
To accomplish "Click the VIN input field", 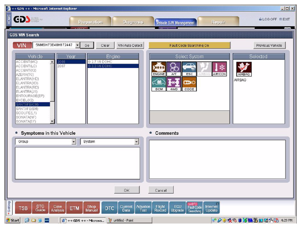I will coord(54,45).
